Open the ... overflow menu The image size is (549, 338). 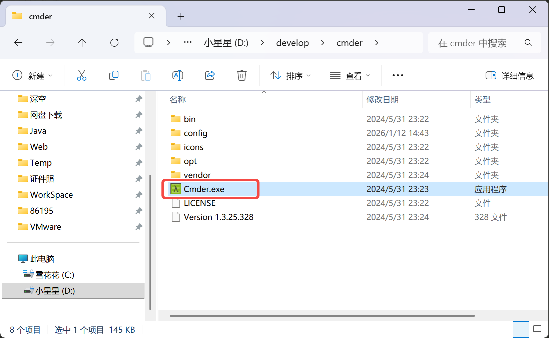(398, 75)
